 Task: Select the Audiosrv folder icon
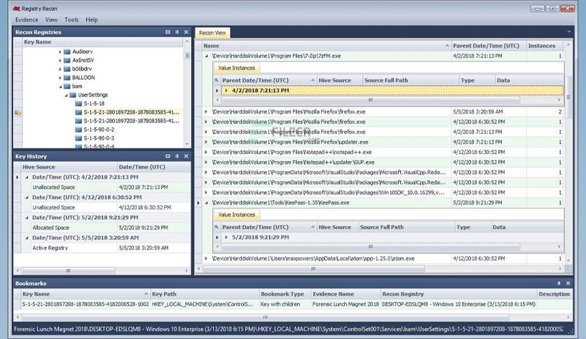pos(67,52)
